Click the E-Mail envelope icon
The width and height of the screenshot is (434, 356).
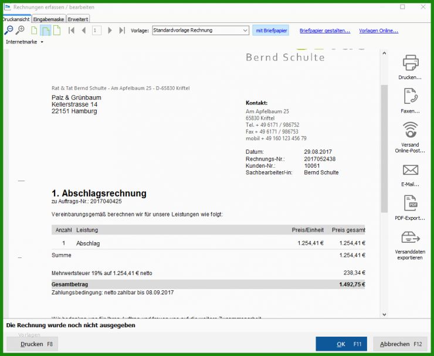(x=410, y=169)
